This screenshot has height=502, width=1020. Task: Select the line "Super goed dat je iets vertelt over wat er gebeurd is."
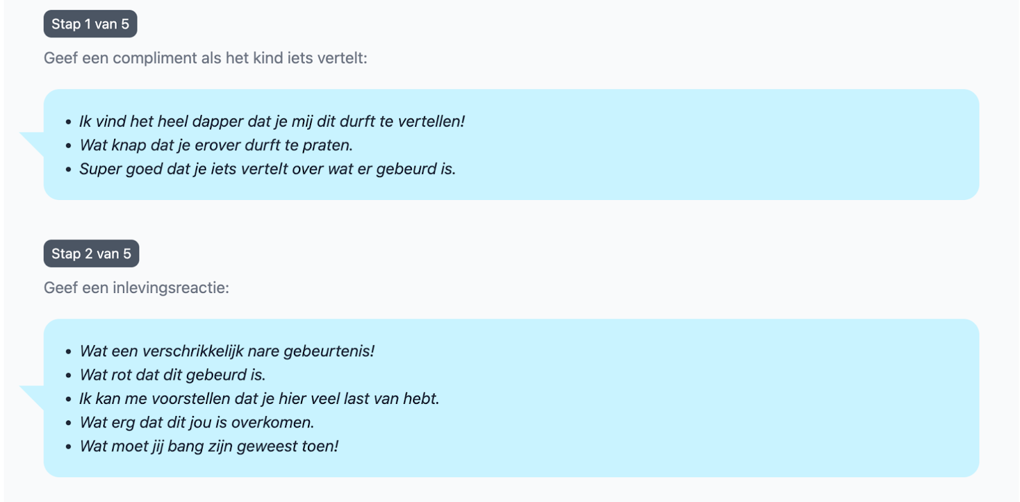[x=268, y=169]
